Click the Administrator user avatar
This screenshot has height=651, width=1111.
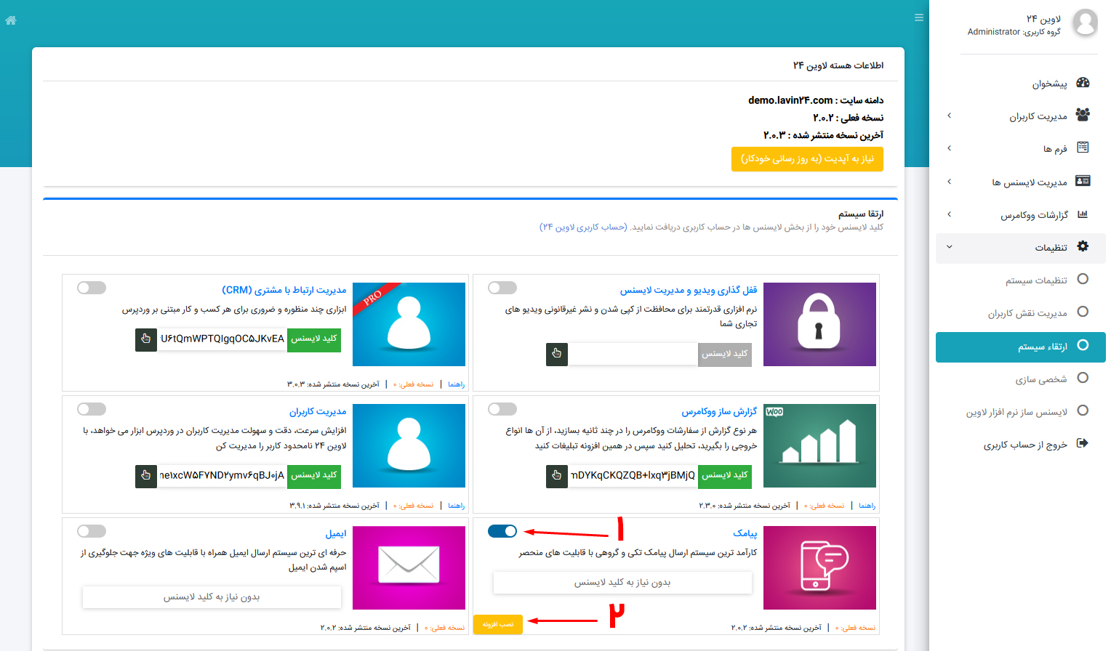[x=1085, y=23]
